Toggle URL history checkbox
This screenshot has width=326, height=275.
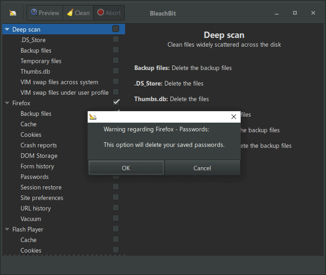click(x=116, y=208)
